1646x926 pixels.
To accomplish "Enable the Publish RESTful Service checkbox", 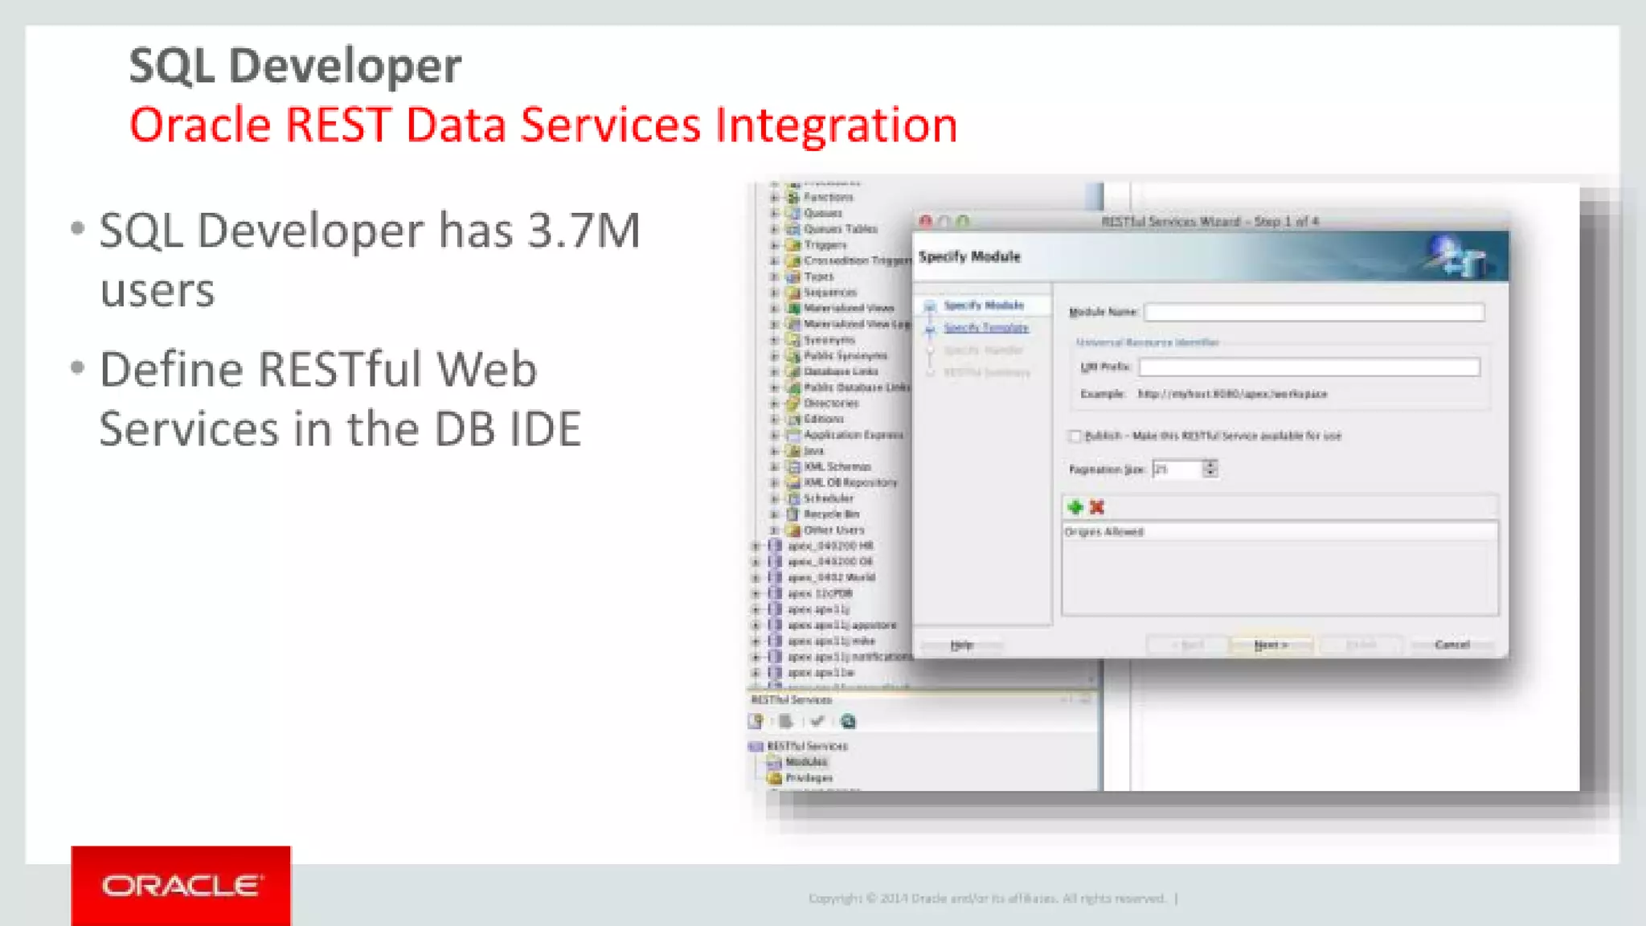I will click(1075, 436).
